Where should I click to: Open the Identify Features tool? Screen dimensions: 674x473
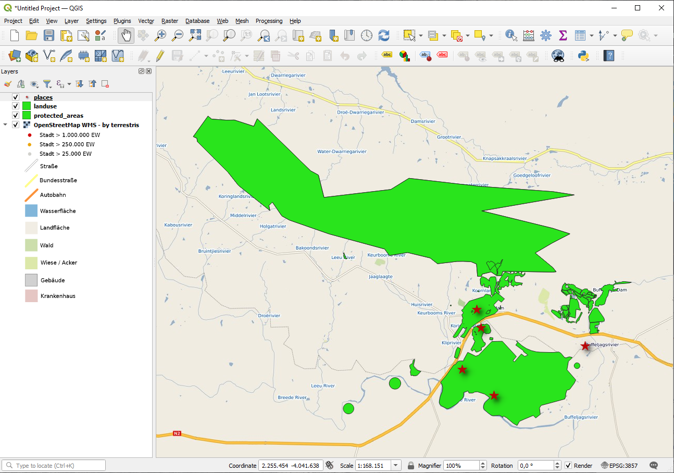coord(511,35)
